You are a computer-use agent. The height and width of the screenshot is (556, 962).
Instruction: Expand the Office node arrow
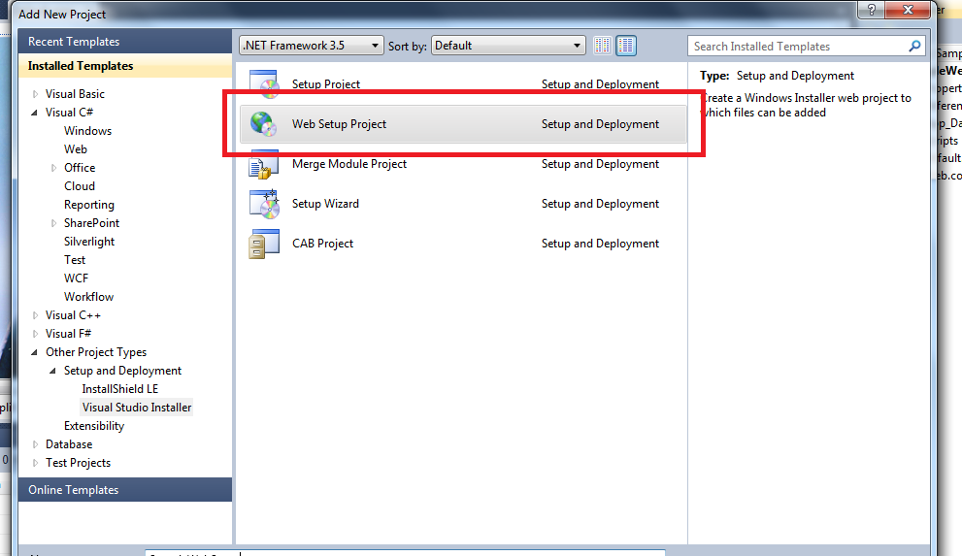click(x=53, y=168)
